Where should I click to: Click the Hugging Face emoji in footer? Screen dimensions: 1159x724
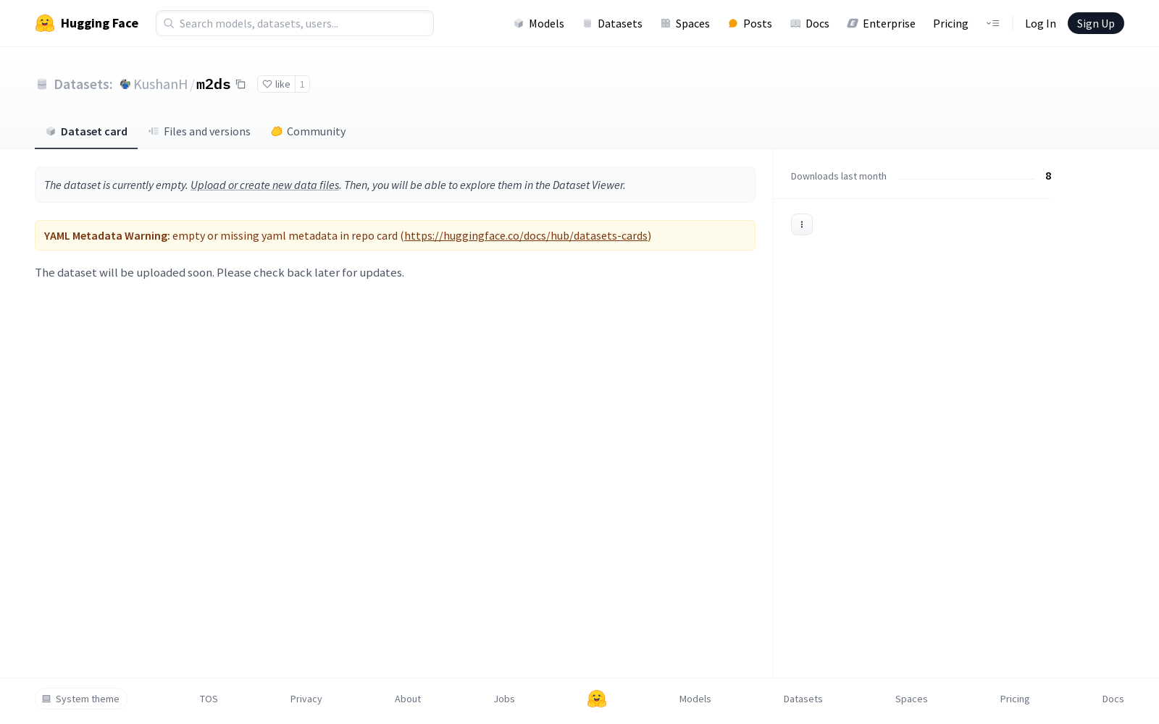pyautogui.click(x=596, y=699)
